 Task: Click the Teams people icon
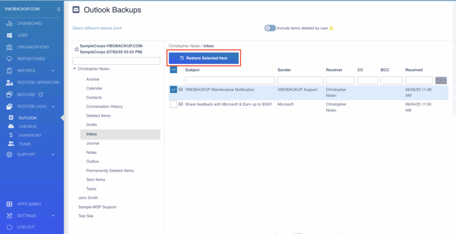11,144
